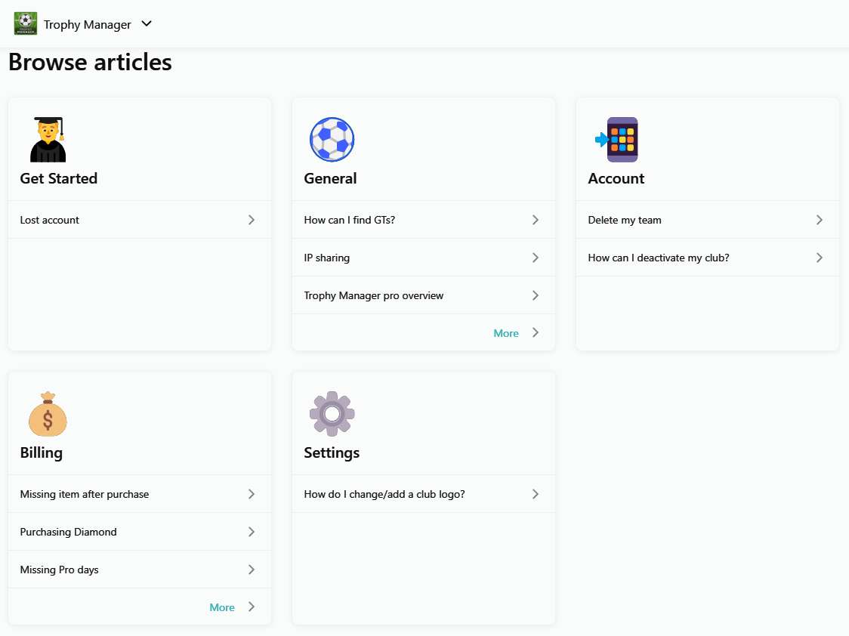
Task: Click the chevron beside Billing's More link
Action: click(x=252, y=607)
